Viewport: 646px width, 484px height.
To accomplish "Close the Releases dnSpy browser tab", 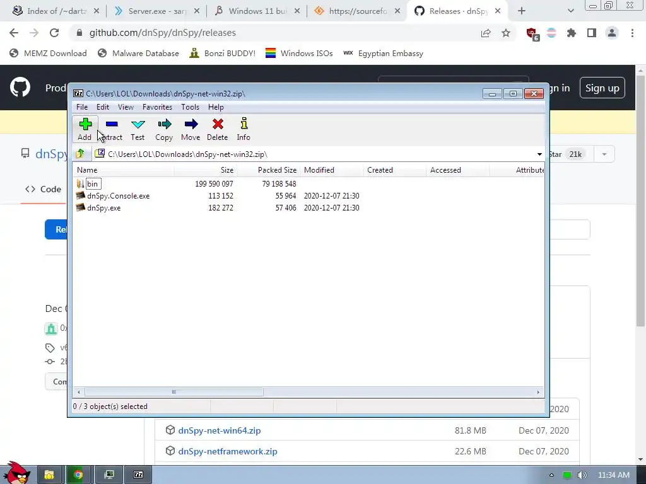I will point(498,11).
